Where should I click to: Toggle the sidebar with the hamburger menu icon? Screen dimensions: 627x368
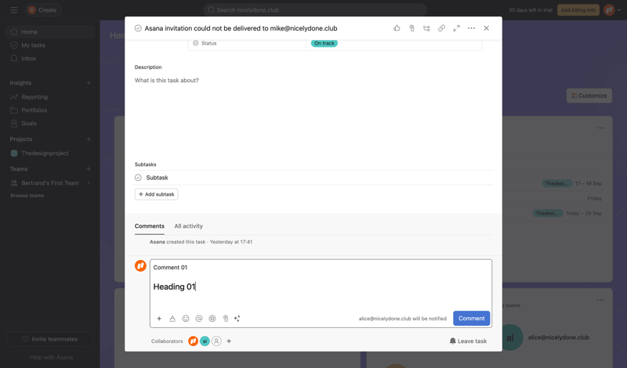click(14, 10)
